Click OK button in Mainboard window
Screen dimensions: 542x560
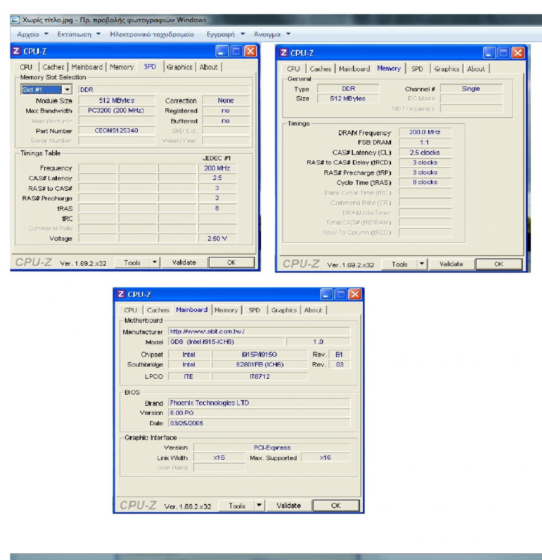[336, 505]
